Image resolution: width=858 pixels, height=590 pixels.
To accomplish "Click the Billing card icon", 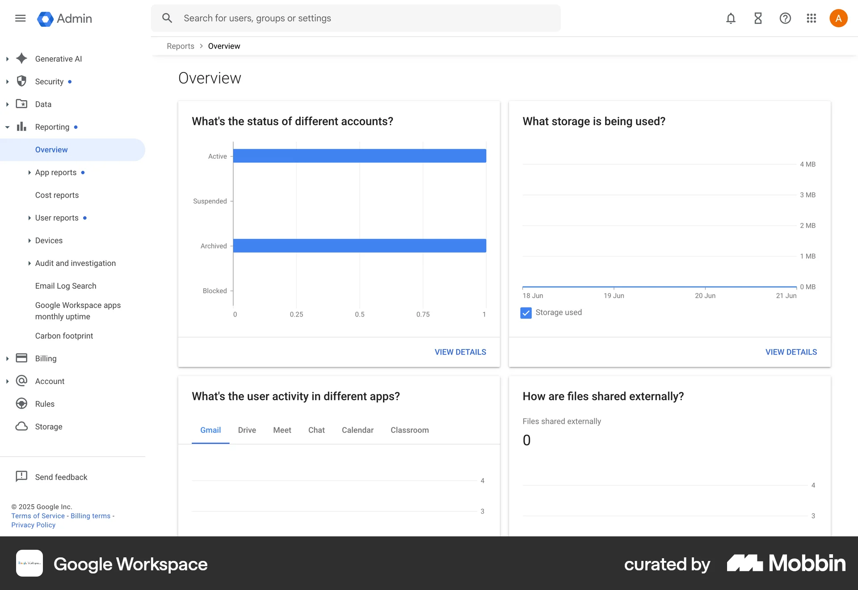I will (x=21, y=358).
